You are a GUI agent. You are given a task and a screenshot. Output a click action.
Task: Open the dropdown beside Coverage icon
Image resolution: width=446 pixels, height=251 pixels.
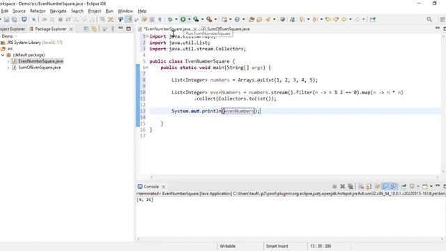point(202,20)
